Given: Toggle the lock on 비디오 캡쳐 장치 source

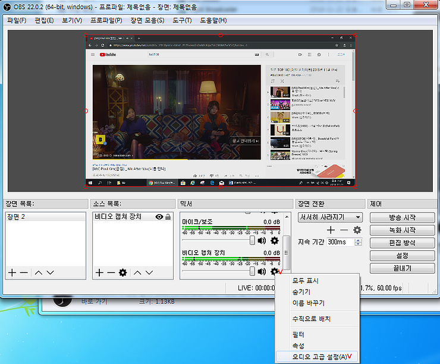Looking at the screenshot, I should pos(168,216).
